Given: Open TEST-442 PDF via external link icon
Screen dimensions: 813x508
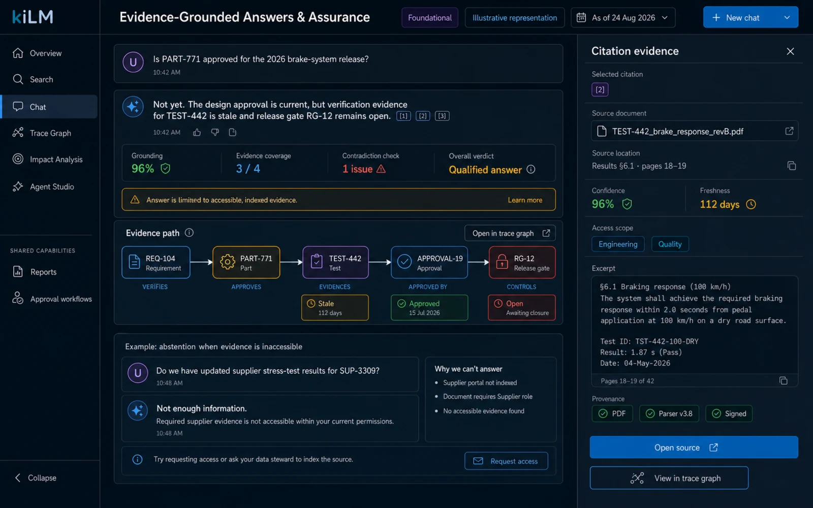Looking at the screenshot, I should 789,131.
